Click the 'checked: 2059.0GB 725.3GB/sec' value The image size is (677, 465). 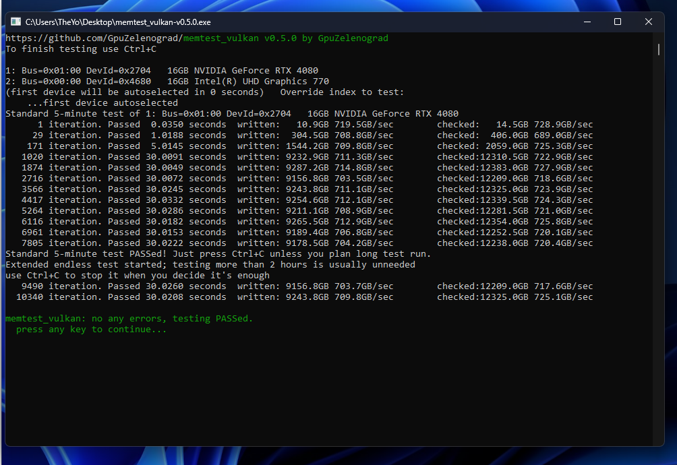[x=515, y=146]
